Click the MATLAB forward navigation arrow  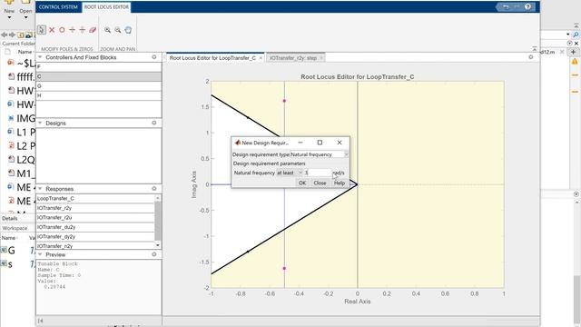pos(12,35)
